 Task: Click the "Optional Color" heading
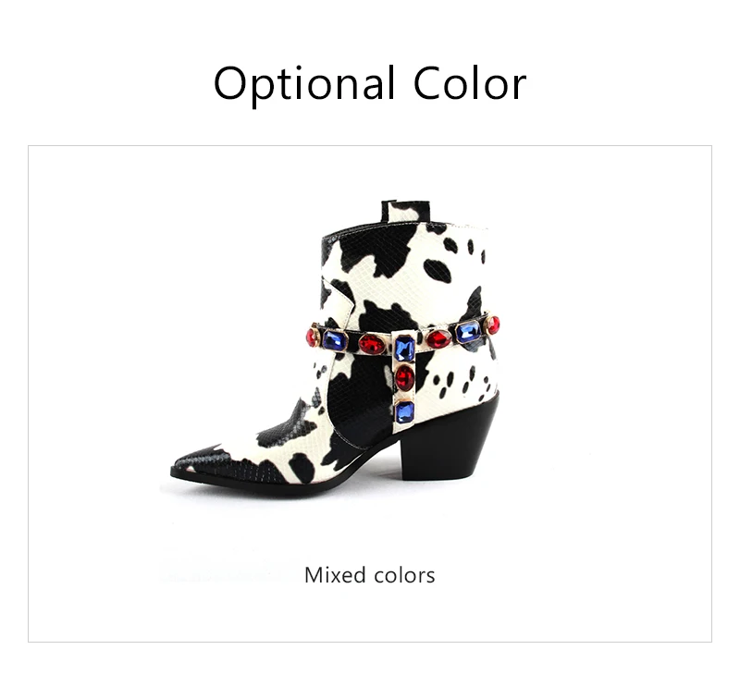370,84
